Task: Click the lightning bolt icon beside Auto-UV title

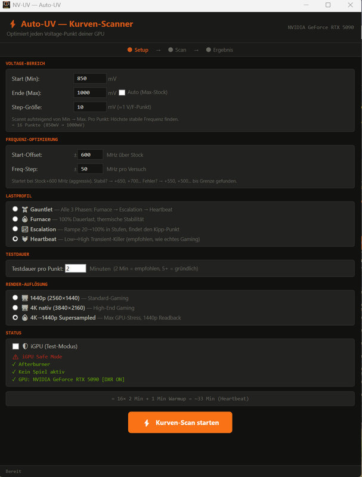Action: (13, 24)
